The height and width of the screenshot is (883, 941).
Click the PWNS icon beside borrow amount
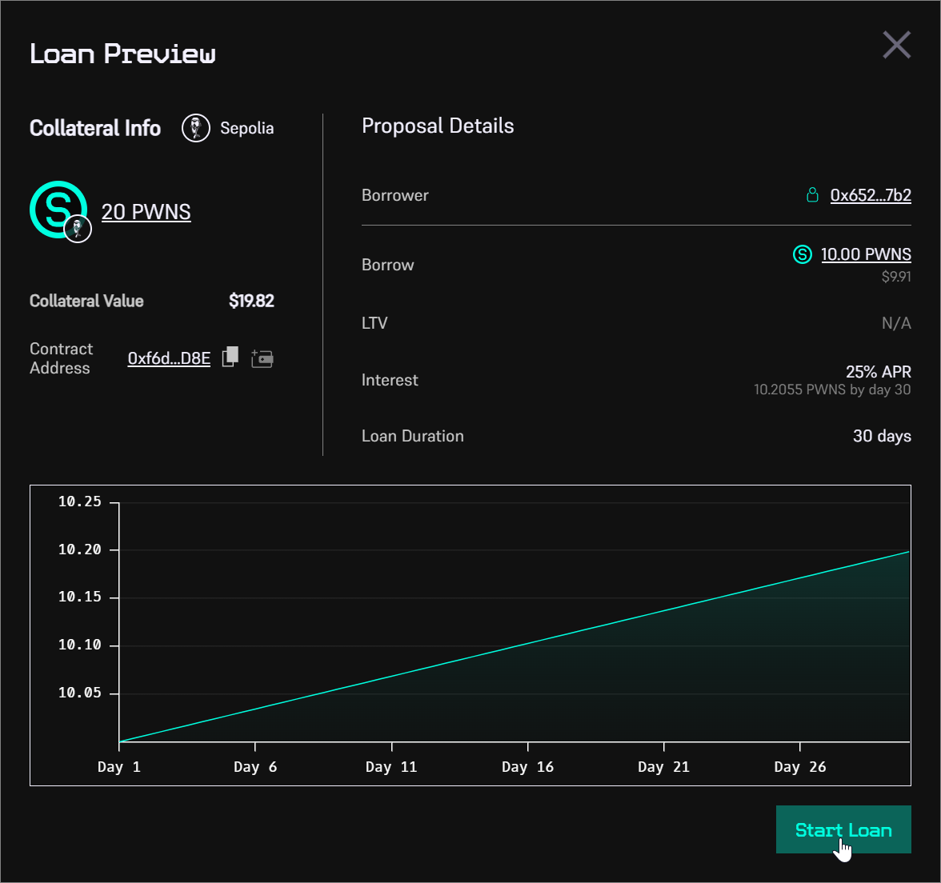[802, 254]
